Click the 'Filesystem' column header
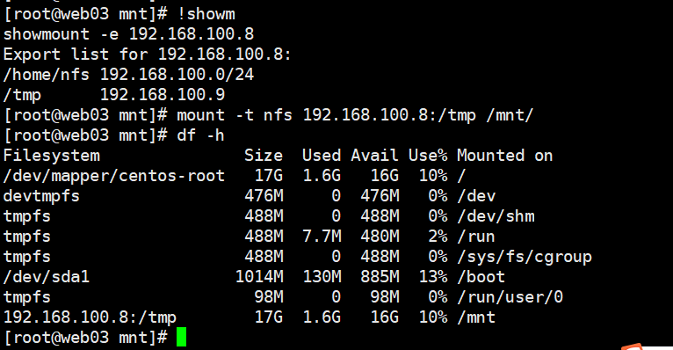This screenshot has height=350, width=673. click(52, 156)
